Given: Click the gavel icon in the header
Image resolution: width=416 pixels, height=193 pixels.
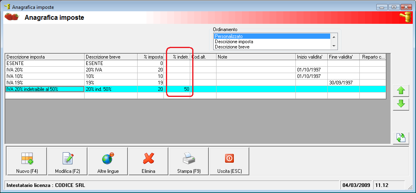Looking at the screenshot, I should click(405, 17).
